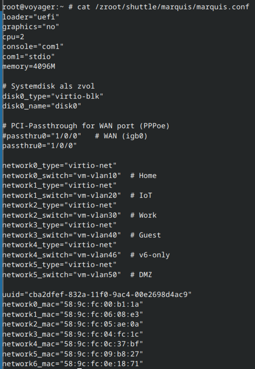Click the network0_mac address line
Screen dimensions: 255x369
73,304
